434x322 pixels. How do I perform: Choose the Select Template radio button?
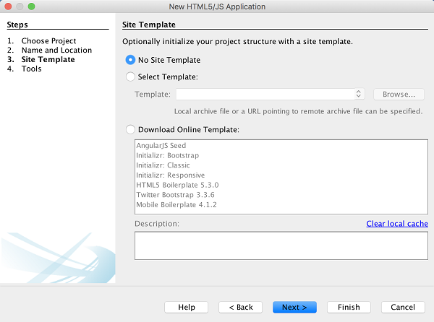131,77
